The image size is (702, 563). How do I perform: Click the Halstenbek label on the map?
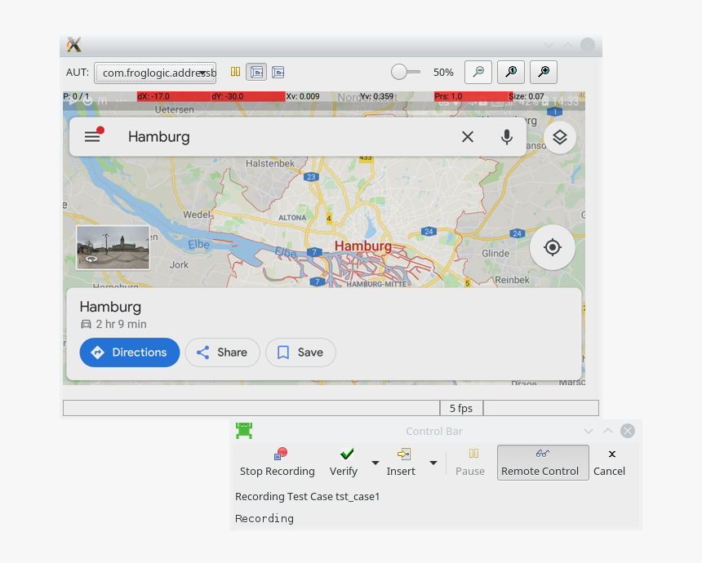[270, 163]
